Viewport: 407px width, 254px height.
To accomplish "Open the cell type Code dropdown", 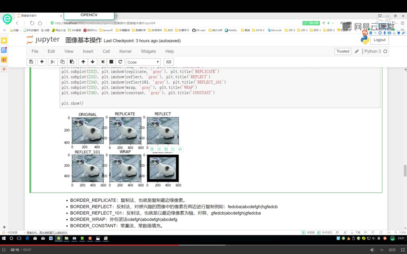I will tap(143, 62).
